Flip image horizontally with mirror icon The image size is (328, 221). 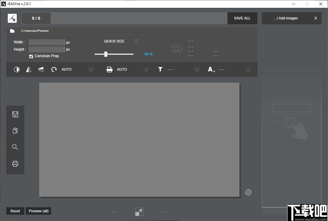[x=29, y=69]
